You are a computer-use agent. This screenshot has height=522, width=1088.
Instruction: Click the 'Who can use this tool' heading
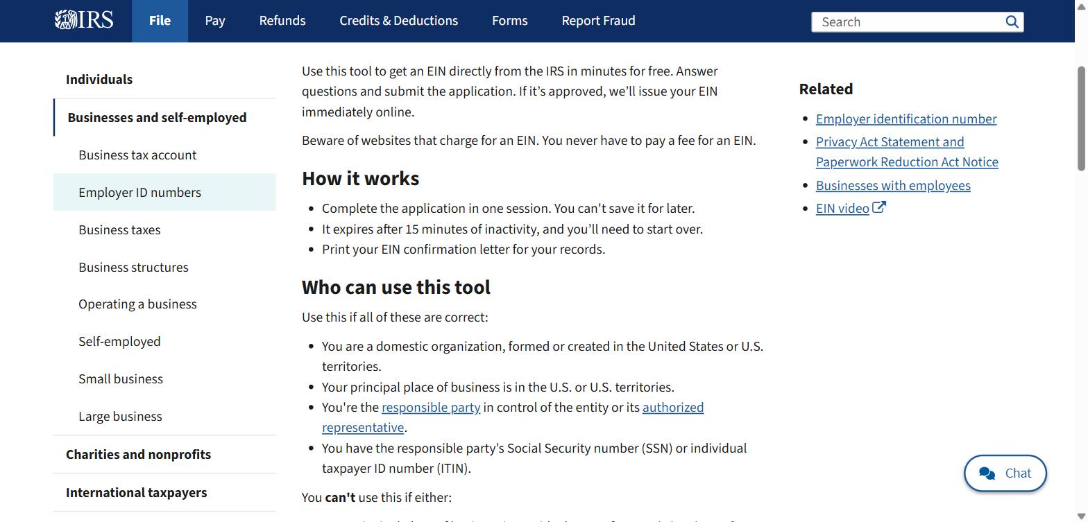click(396, 288)
